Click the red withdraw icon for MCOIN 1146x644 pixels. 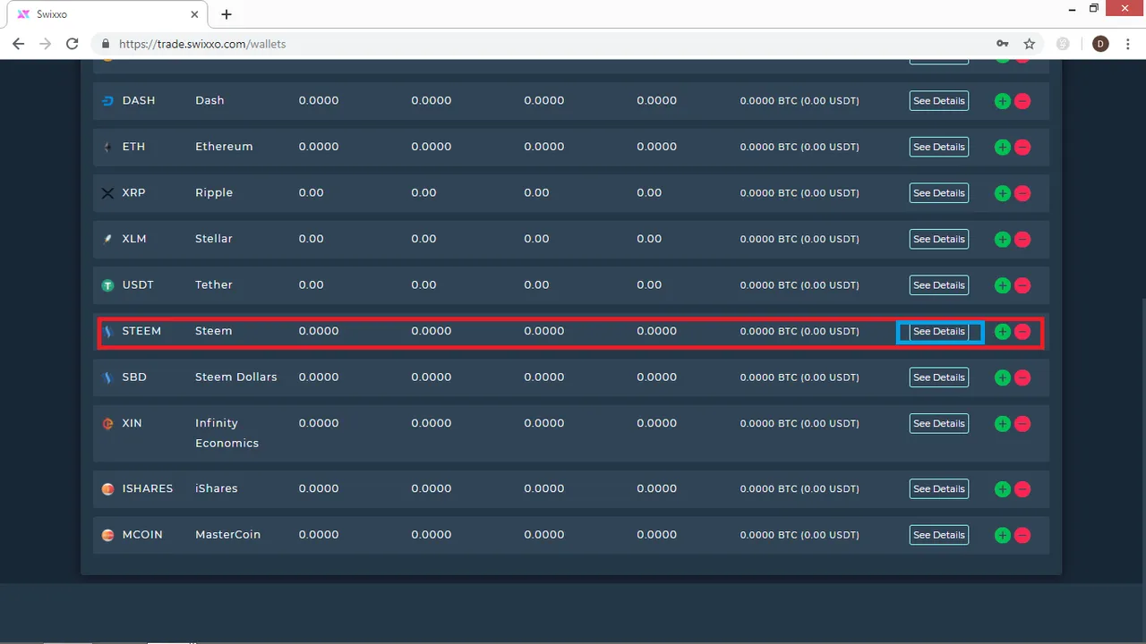point(1022,535)
